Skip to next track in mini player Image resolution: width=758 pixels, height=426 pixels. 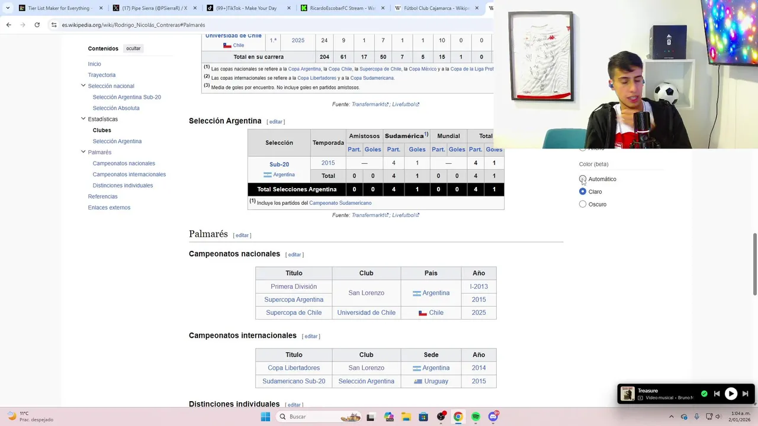(x=745, y=393)
